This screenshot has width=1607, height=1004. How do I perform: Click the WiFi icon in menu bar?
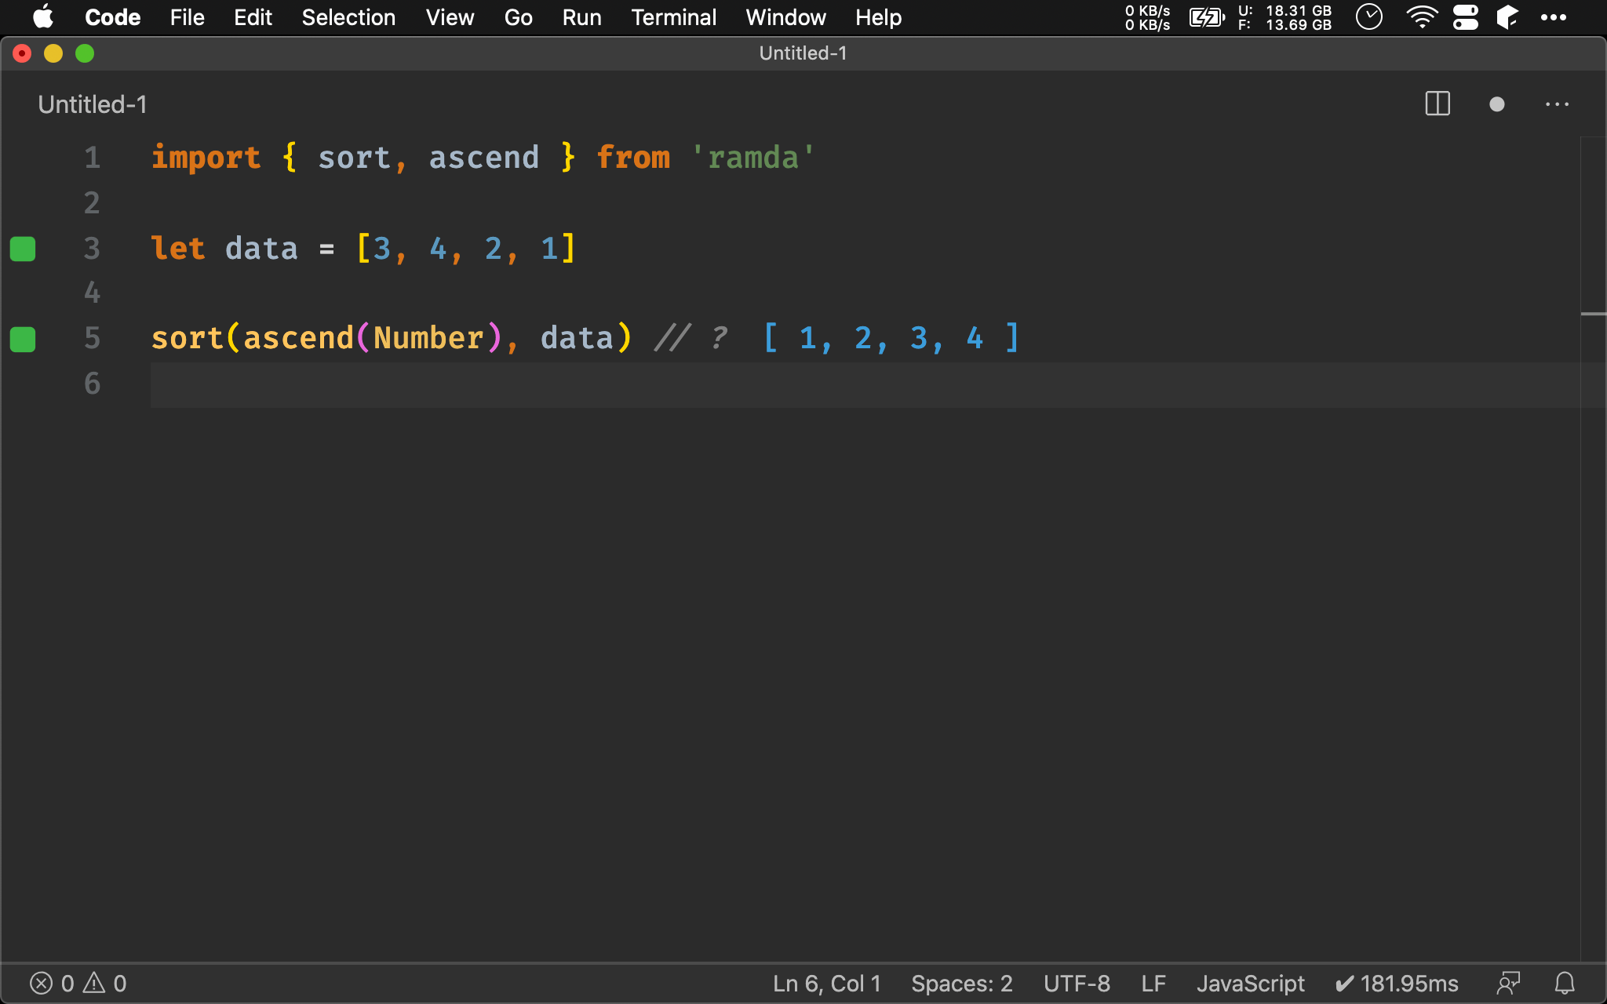point(1419,17)
